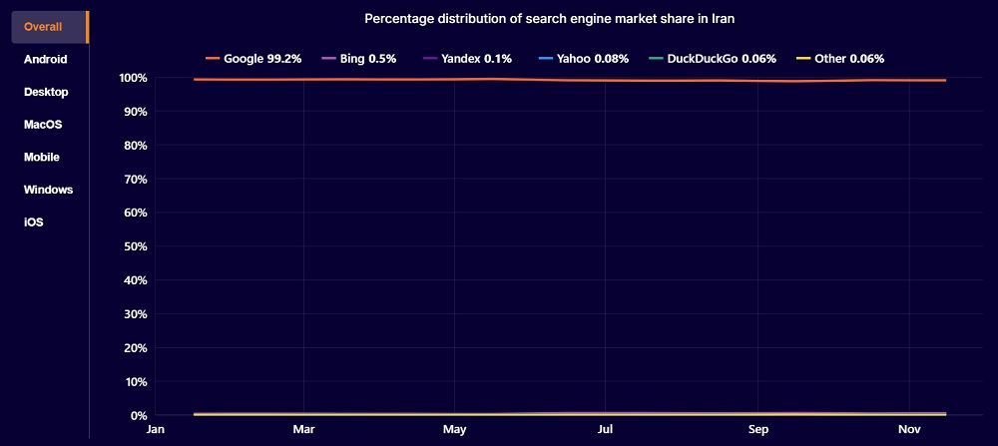The image size is (998, 446).
Task: Click the orange Google legend color marker
Action: coord(213,59)
